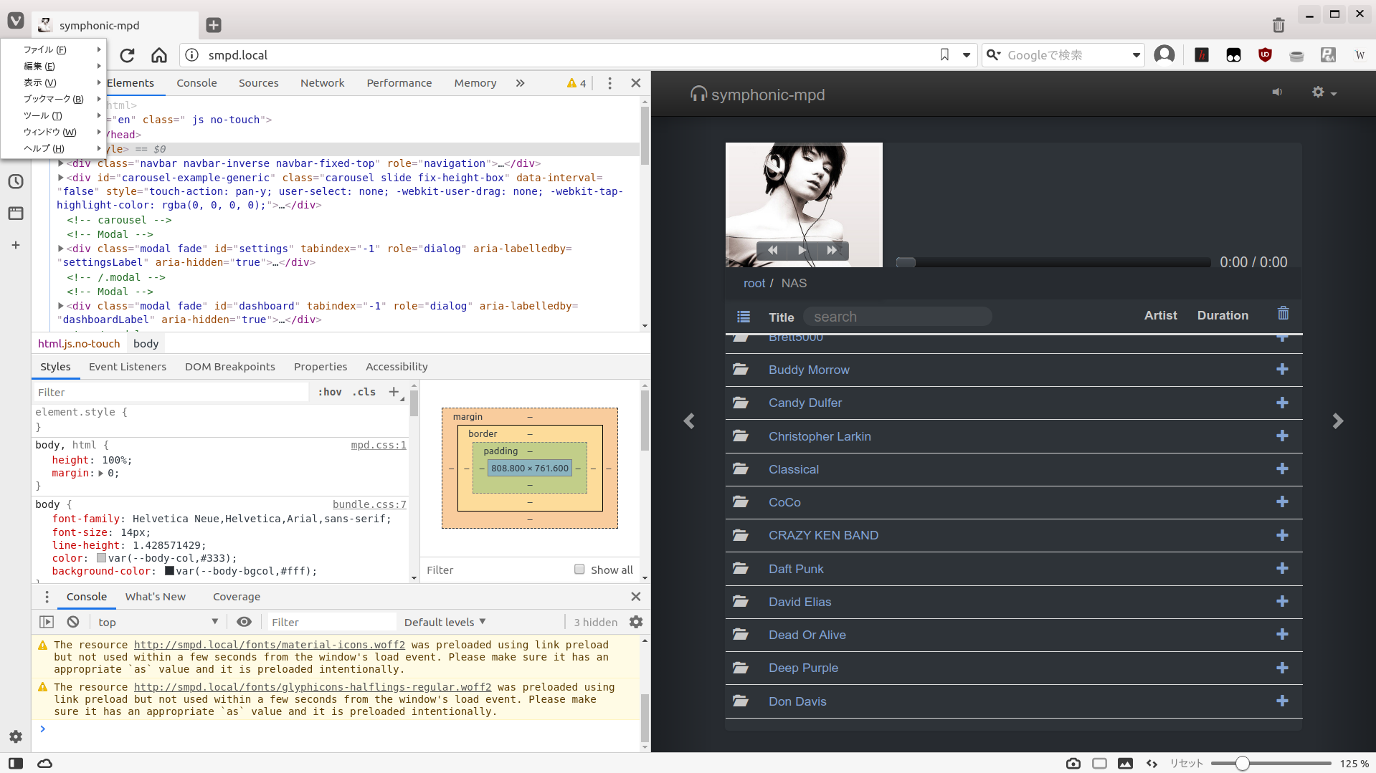Open the Default levels dropdown
1376x773 pixels.
point(445,622)
